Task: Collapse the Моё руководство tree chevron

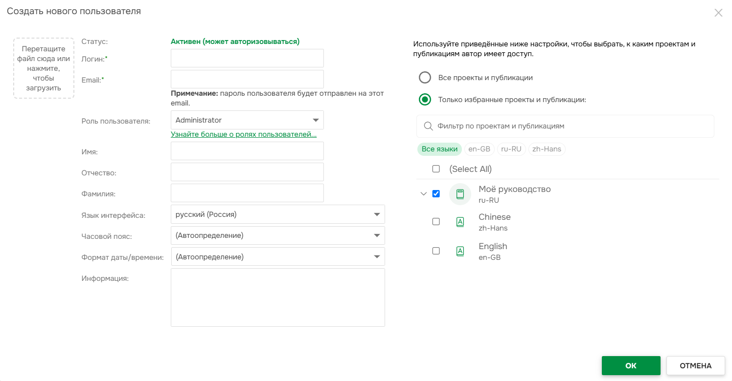Action: pyautogui.click(x=424, y=194)
